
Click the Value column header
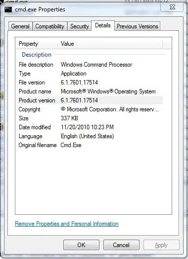[67, 44]
